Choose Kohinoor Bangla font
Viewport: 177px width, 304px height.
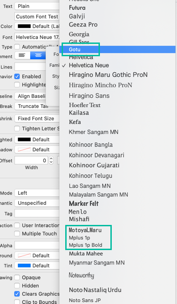[91, 145]
